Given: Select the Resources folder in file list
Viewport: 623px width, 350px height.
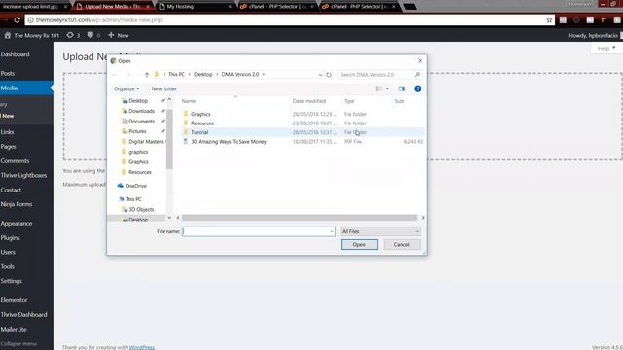Looking at the screenshot, I should [x=202, y=123].
